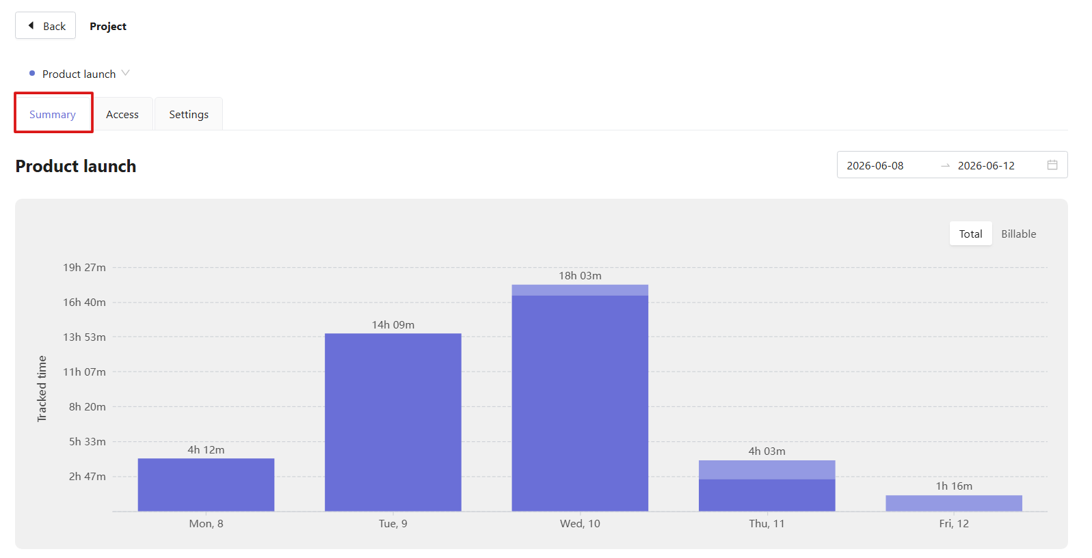Select the Wed, 10 bar of 18h 03m

click(x=580, y=398)
